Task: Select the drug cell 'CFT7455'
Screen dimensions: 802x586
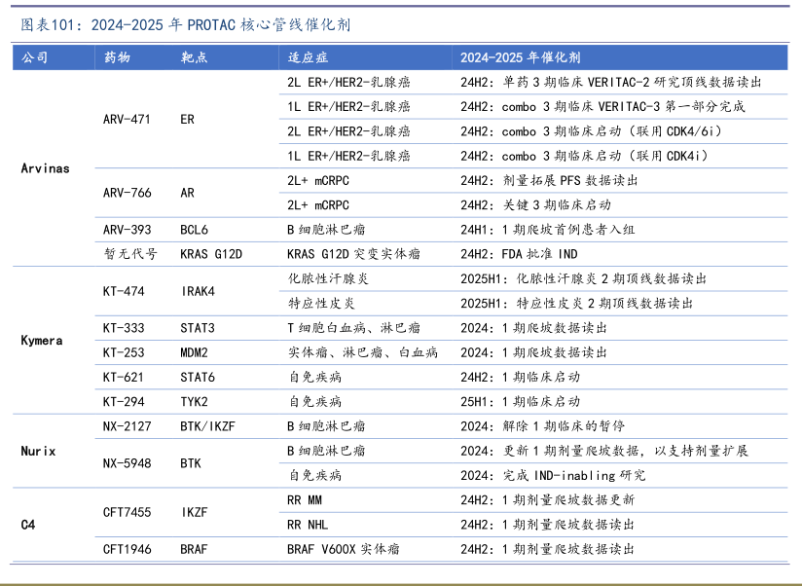Action: point(127,512)
